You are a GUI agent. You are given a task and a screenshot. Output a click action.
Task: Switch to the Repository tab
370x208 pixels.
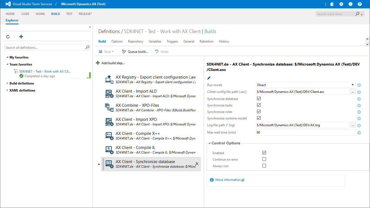point(136,41)
